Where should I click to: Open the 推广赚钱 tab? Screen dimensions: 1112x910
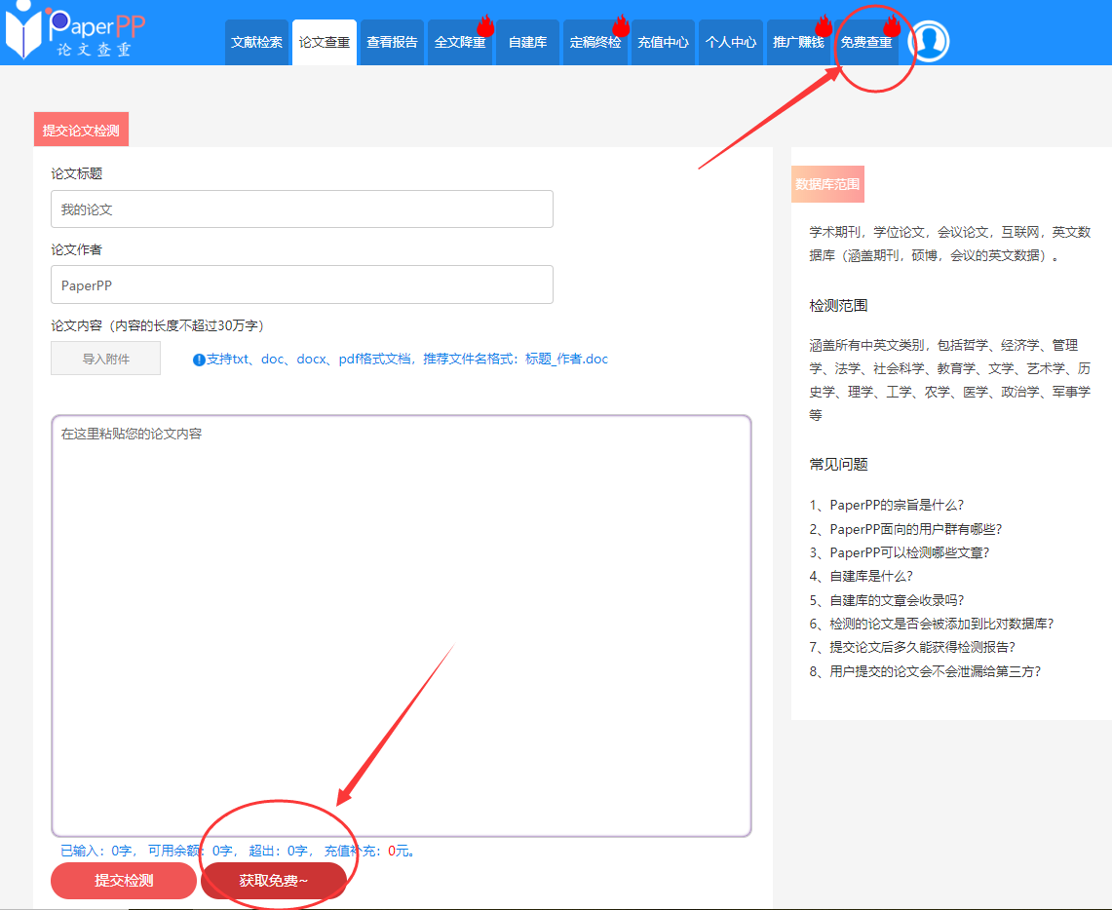click(x=798, y=43)
